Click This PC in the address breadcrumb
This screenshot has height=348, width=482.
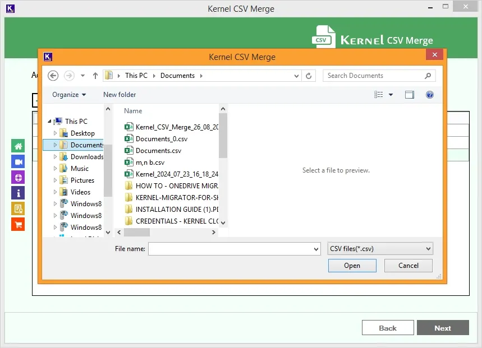pyautogui.click(x=136, y=76)
